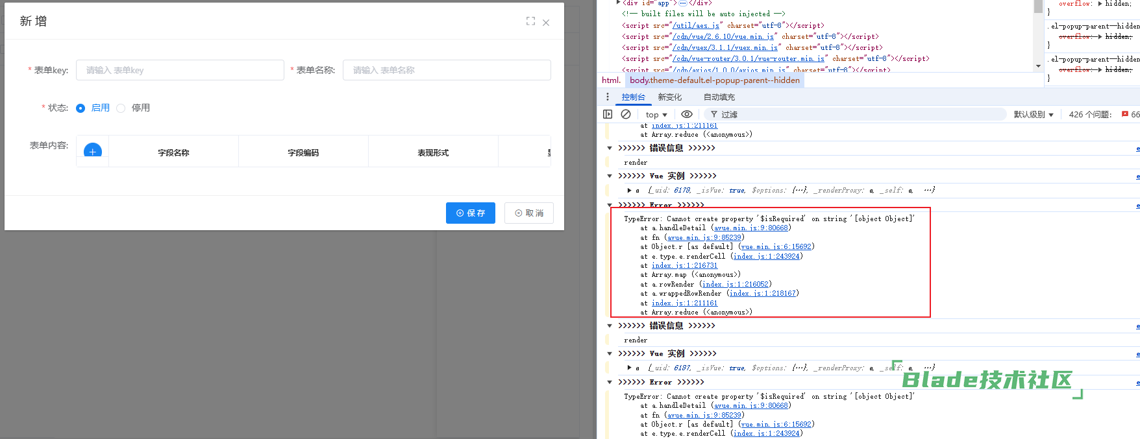Click the Elements panel scrollbar down arrow
The height and width of the screenshot is (439, 1140).
click(1038, 66)
